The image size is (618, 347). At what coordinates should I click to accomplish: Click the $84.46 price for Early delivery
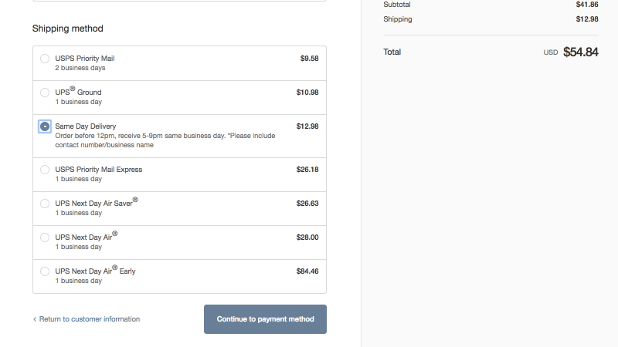(307, 271)
